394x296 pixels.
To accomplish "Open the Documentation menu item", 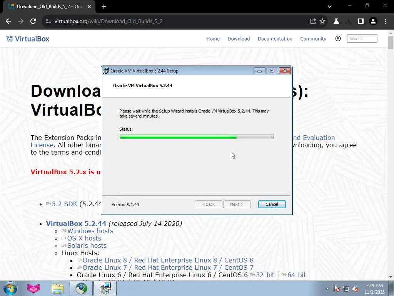I will pyautogui.click(x=275, y=39).
